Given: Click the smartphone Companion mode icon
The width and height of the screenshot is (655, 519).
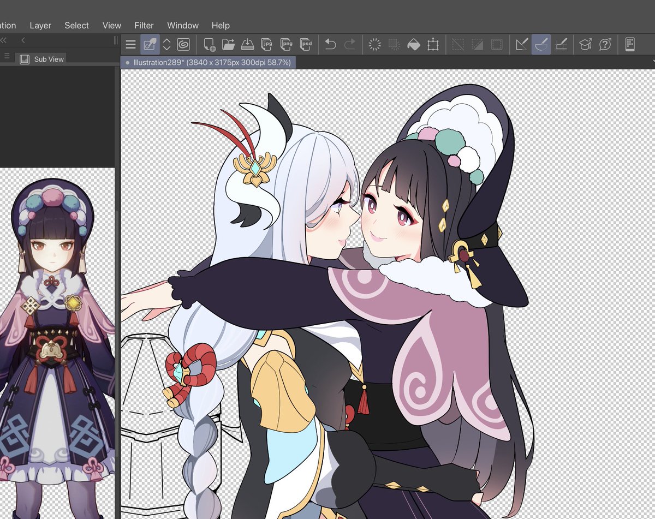Looking at the screenshot, I should 630,45.
